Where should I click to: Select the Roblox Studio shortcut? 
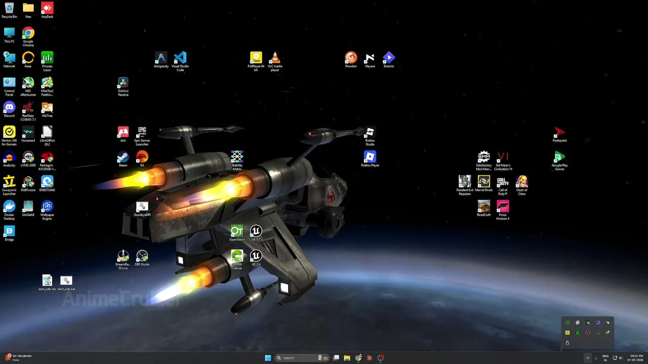[x=370, y=136]
